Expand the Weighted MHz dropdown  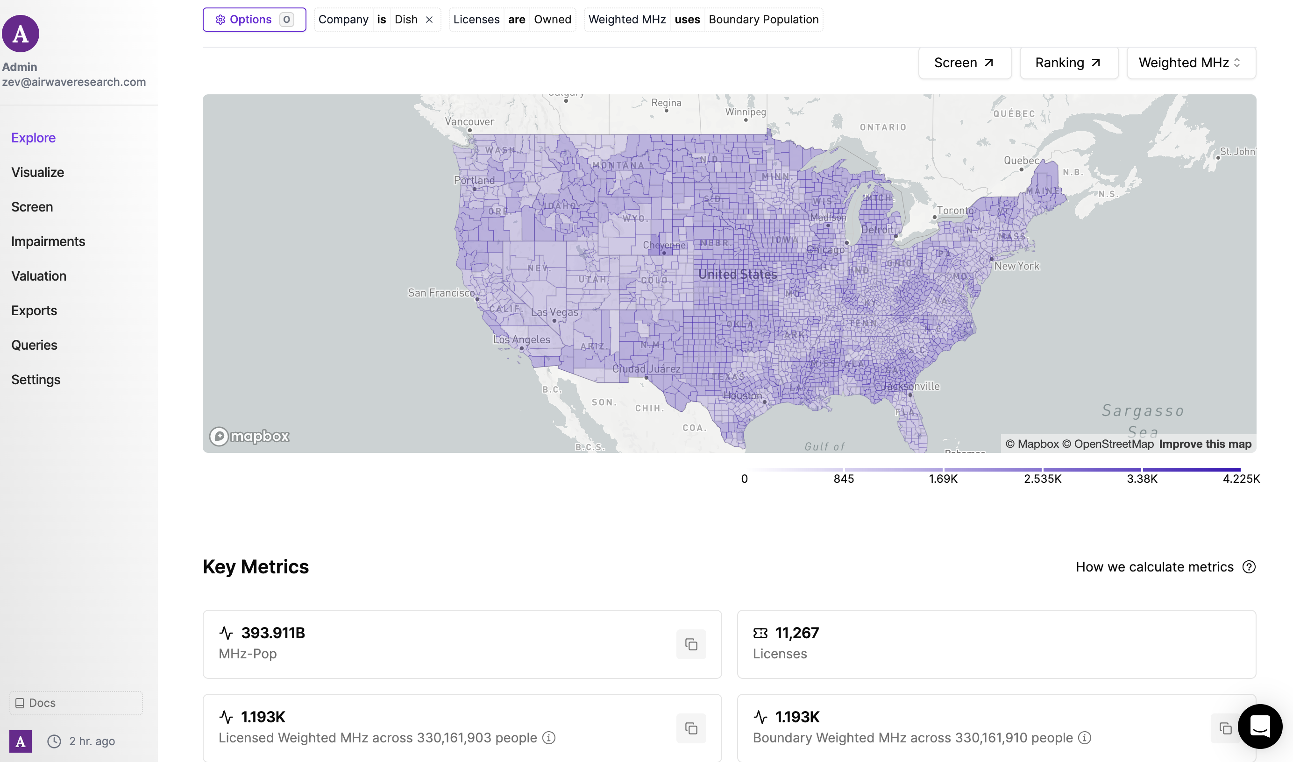pos(1191,63)
